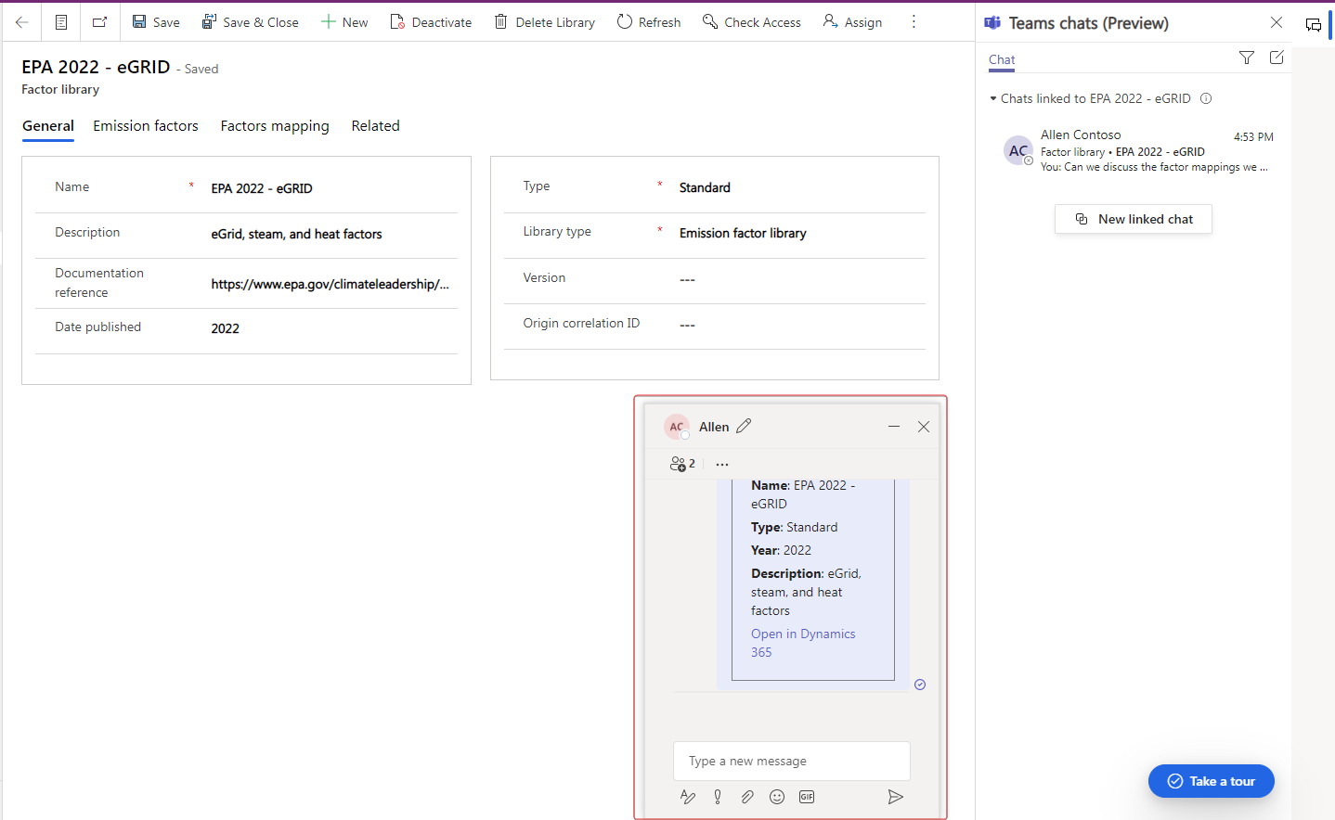
Task: Expand the Related tab menu
Action: click(x=375, y=126)
